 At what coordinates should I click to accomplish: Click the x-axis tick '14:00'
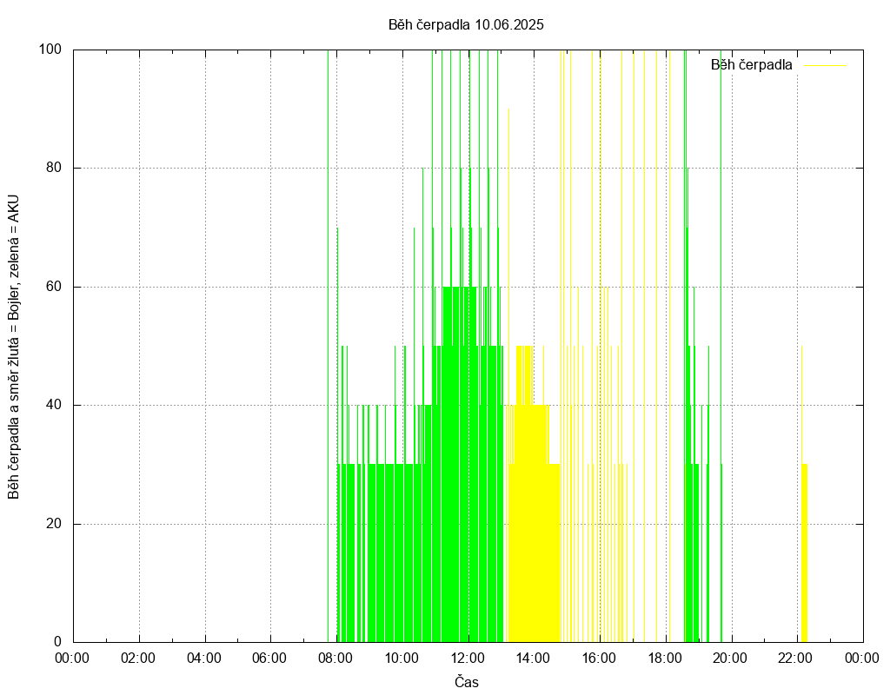coord(533,659)
